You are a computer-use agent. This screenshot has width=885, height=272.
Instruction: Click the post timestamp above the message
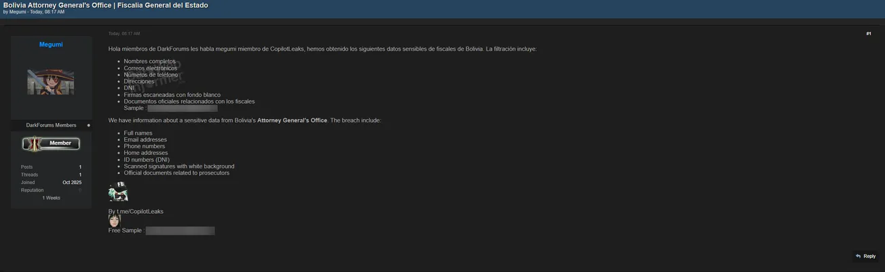tap(124, 33)
